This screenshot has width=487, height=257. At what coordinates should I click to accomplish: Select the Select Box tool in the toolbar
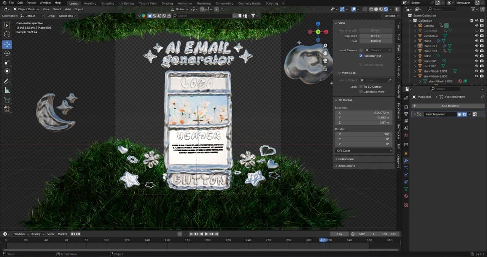click(x=7, y=25)
